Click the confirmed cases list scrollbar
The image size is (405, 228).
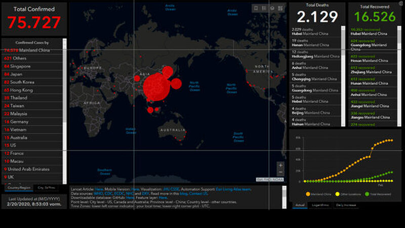64,101
